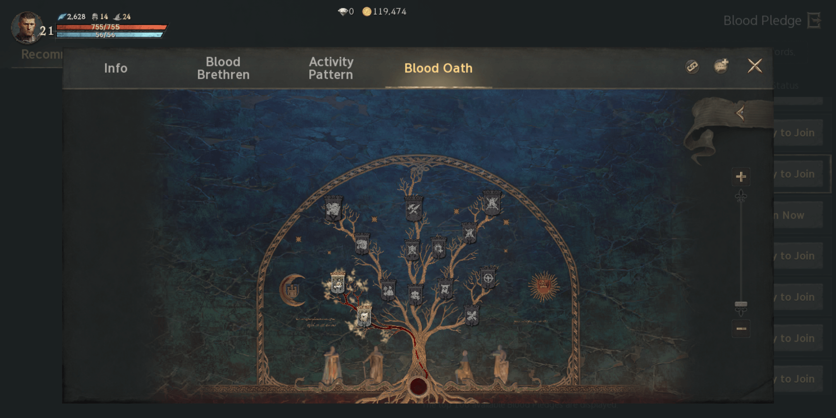
Task: Select Activity Pattern tab
Action: (330, 67)
